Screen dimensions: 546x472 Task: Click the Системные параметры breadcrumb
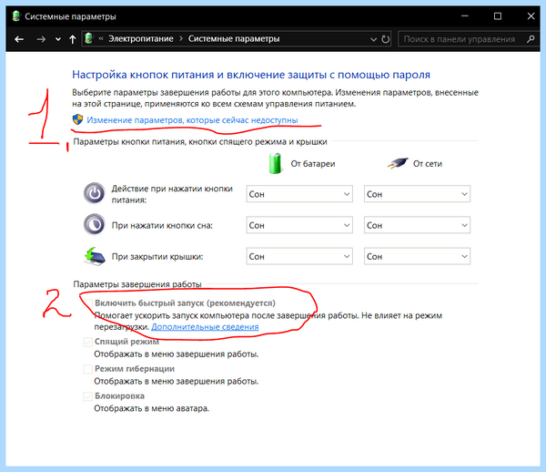234,38
